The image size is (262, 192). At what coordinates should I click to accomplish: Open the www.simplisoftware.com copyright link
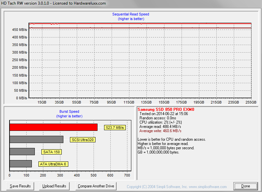click(208, 187)
